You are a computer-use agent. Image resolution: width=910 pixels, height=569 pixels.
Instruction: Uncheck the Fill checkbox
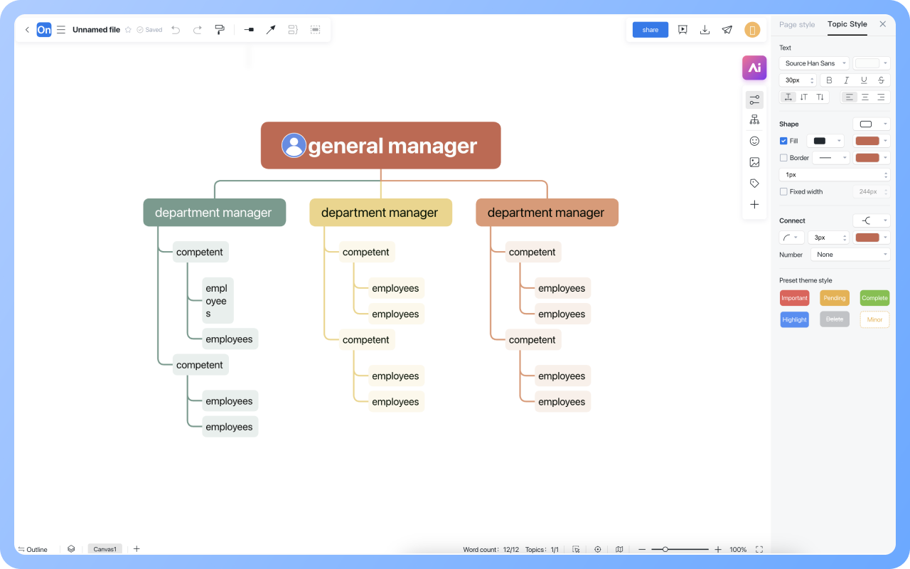[783, 141]
